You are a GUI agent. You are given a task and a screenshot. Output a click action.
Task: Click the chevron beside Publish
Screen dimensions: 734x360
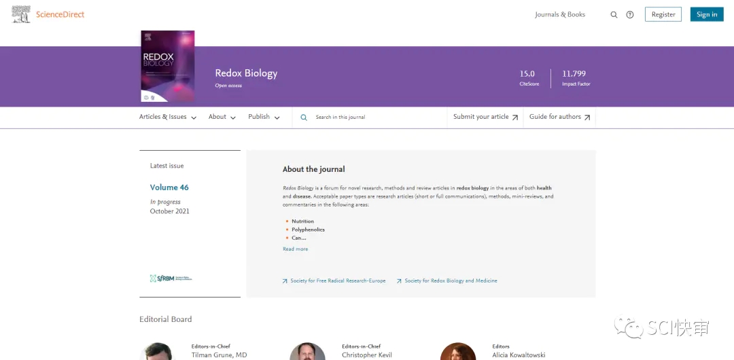tap(277, 118)
